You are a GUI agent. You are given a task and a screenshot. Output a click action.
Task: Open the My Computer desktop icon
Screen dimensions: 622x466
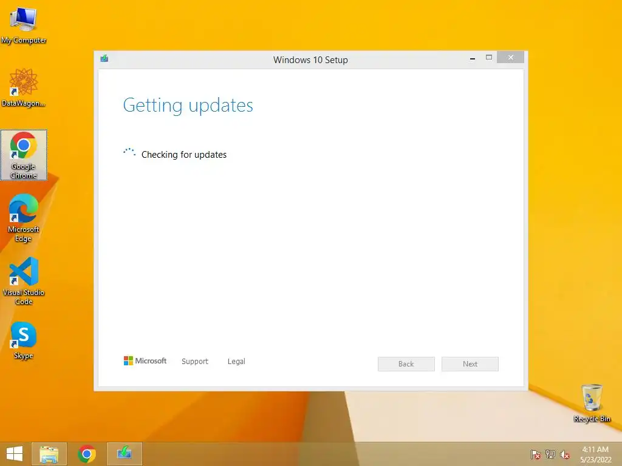[x=24, y=24]
